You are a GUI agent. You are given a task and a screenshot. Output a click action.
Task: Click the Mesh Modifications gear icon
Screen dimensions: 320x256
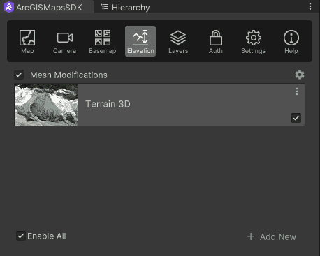click(x=300, y=75)
